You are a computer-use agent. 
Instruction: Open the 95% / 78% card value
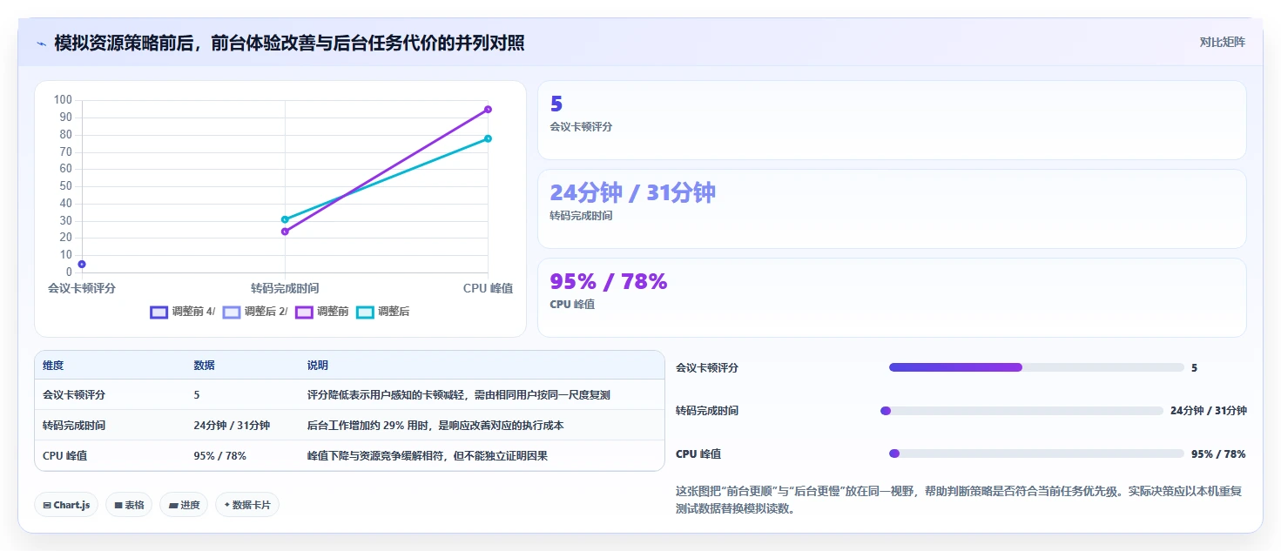[609, 281]
